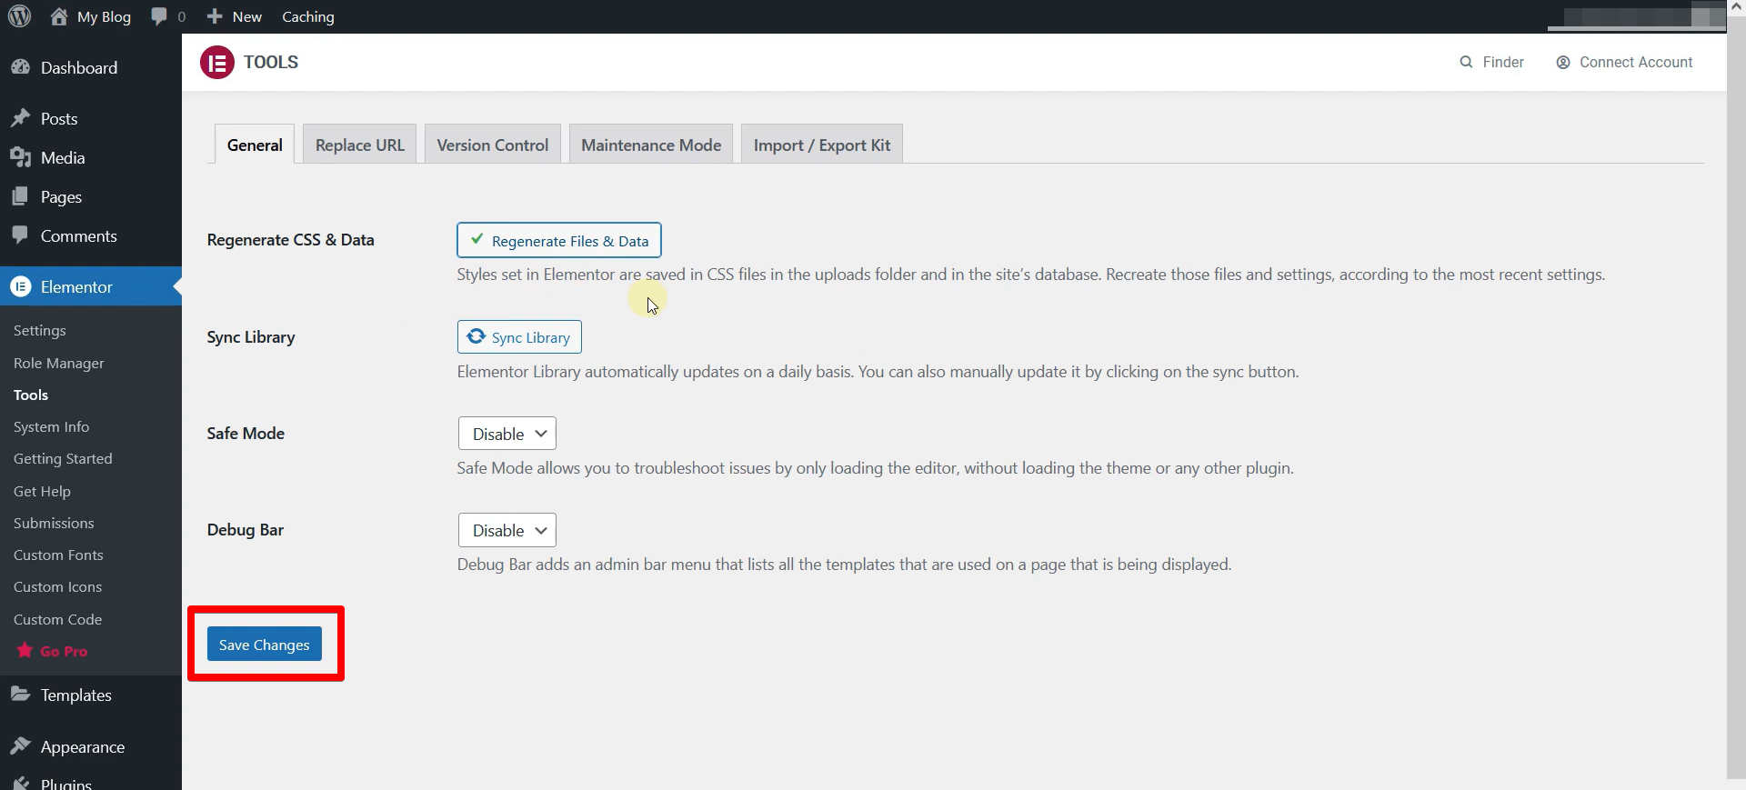Open Getting Started submenu link
The image size is (1746, 790).
[x=63, y=458]
